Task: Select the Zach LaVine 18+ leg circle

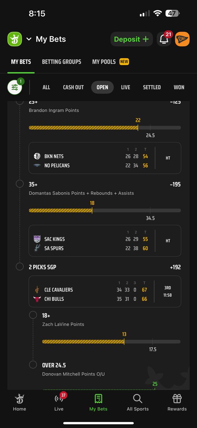Action: (x=33, y=315)
